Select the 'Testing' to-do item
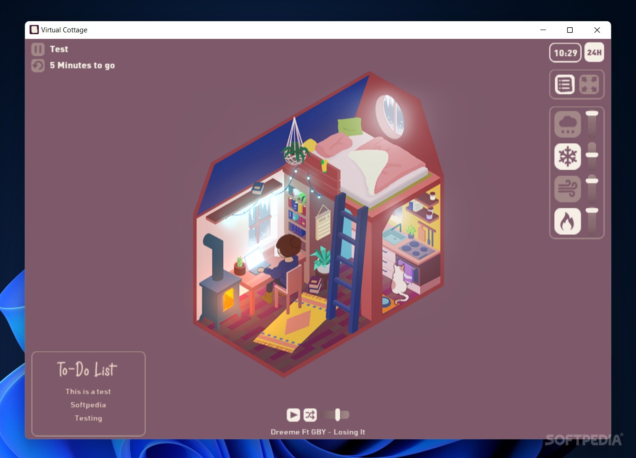The image size is (636, 458). [88, 418]
